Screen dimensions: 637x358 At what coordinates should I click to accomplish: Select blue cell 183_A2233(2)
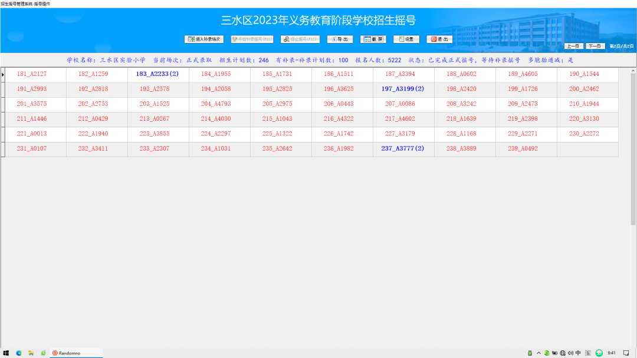coord(157,74)
